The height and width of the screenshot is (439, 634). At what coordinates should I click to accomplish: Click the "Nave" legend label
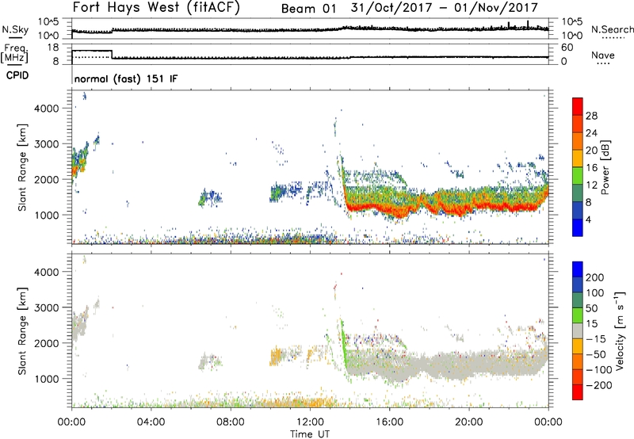click(x=603, y=55)
